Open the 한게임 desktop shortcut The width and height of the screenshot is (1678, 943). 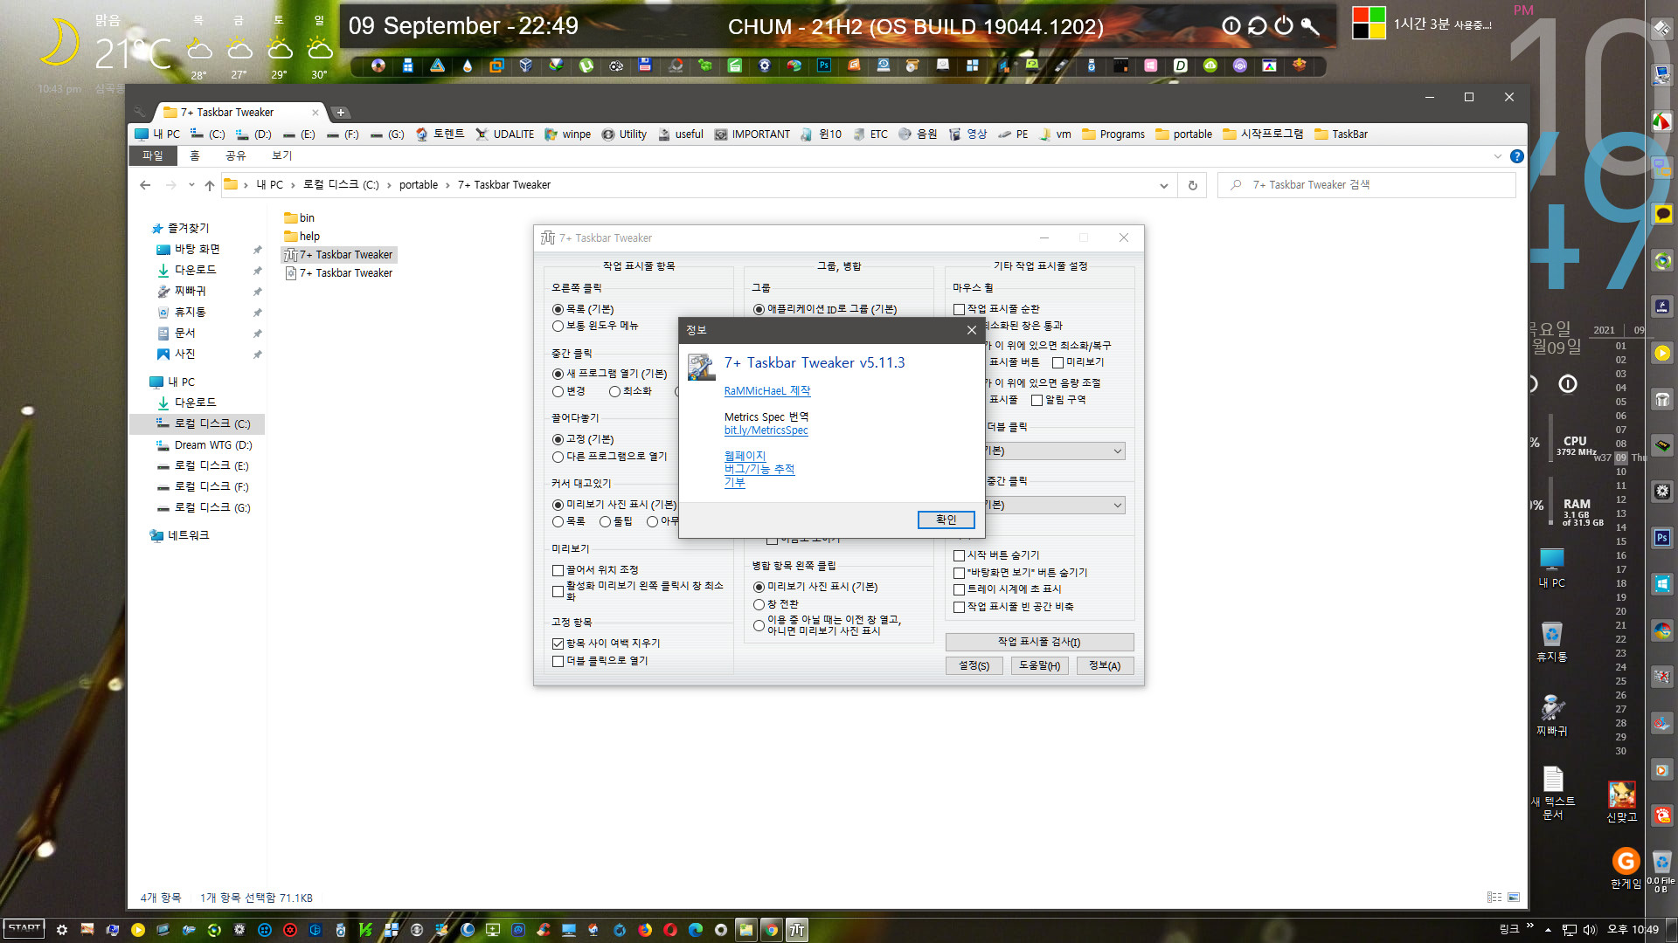point(1626,868)
